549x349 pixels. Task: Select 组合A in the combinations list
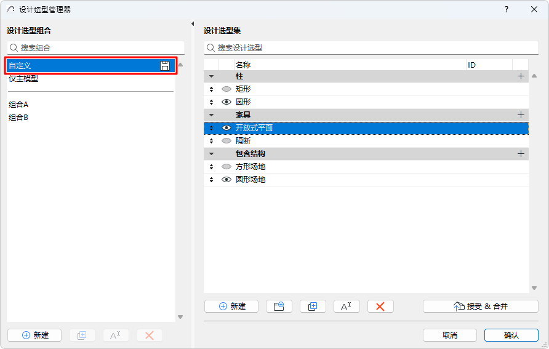[x=90, y=104]
